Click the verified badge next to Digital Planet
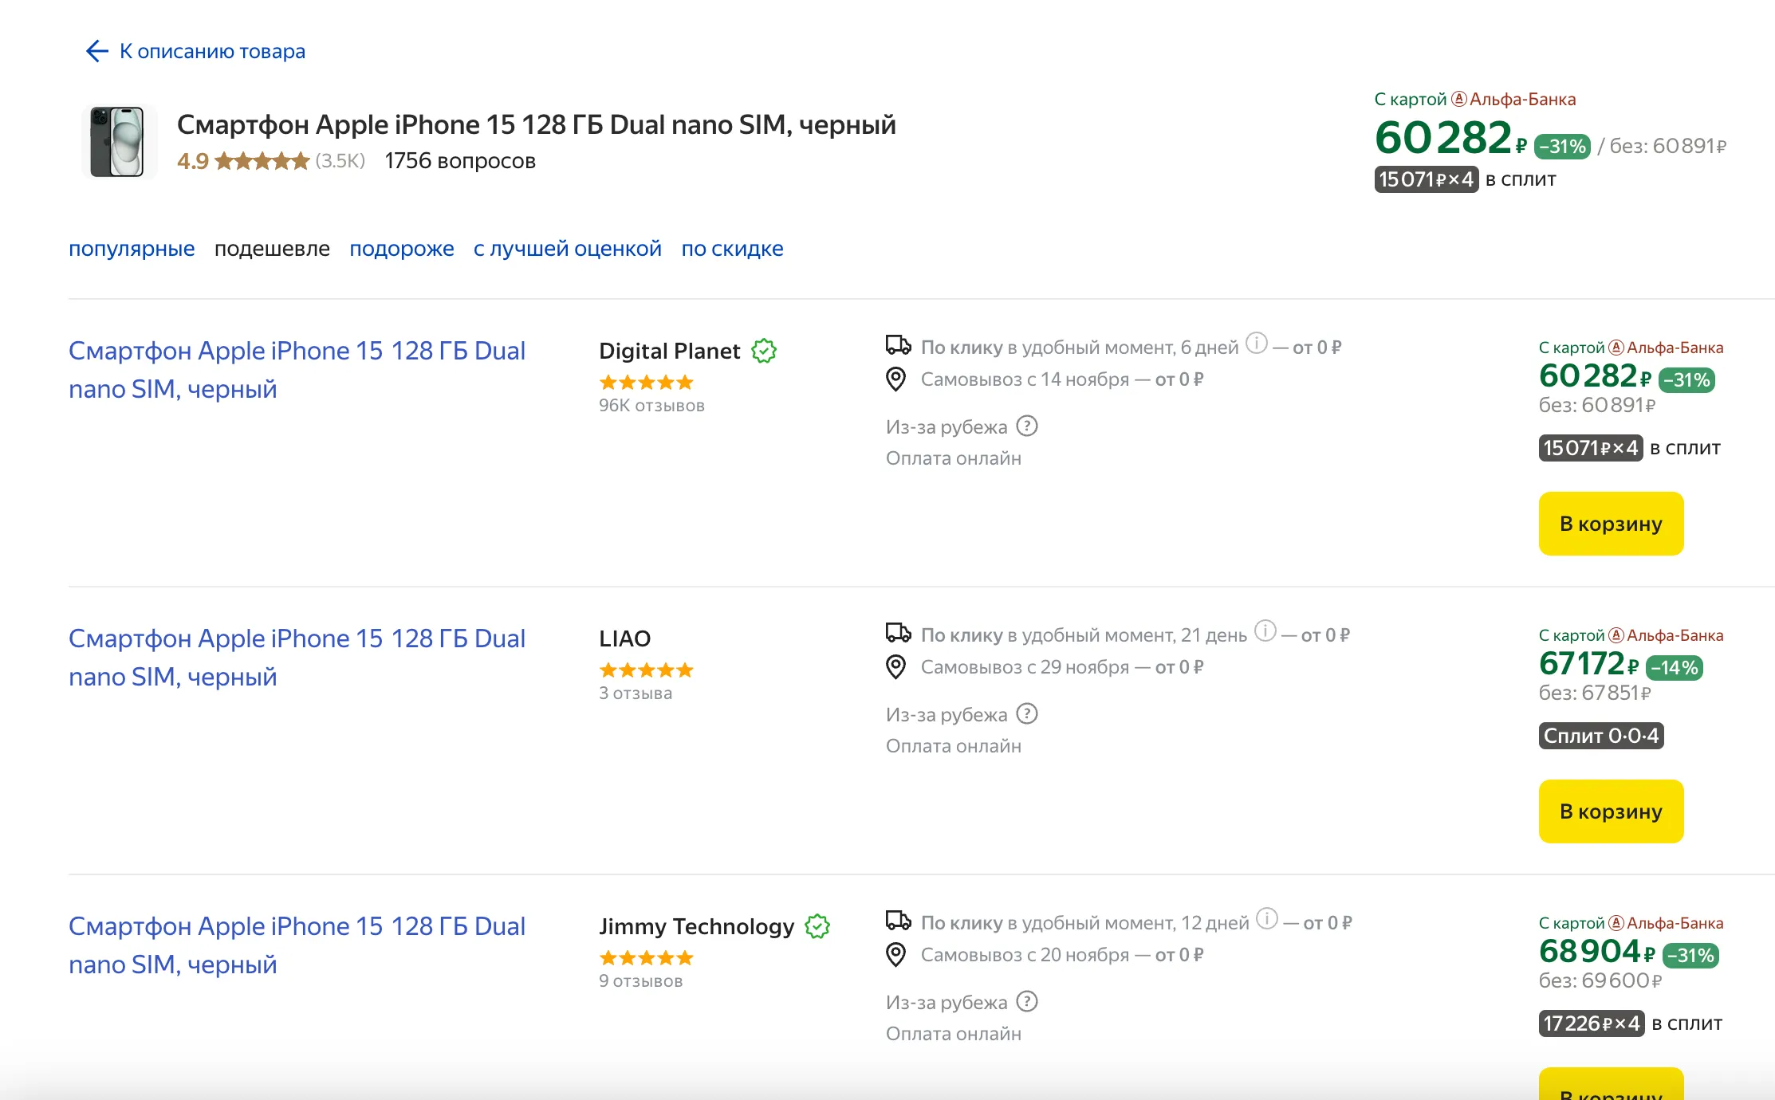Image resolution: width=1775 pixels, height=1100 pixels. (764, 351)
